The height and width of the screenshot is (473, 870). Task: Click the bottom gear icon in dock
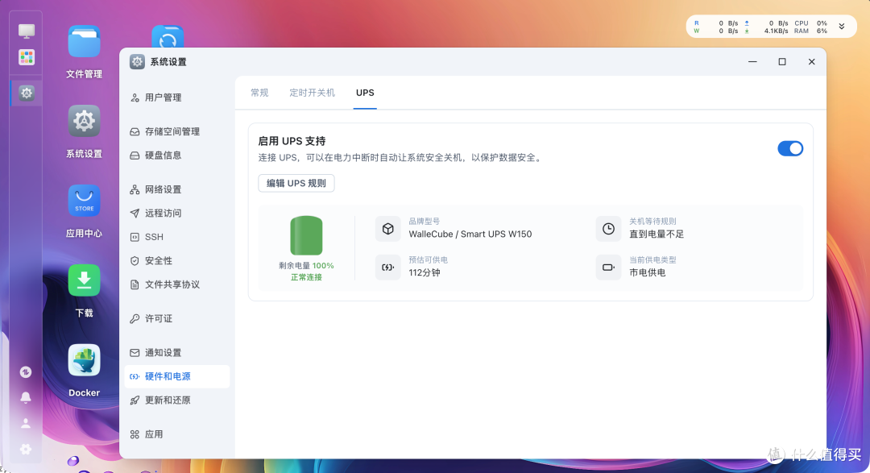26,449
